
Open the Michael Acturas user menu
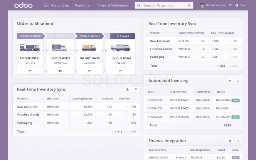216,5
